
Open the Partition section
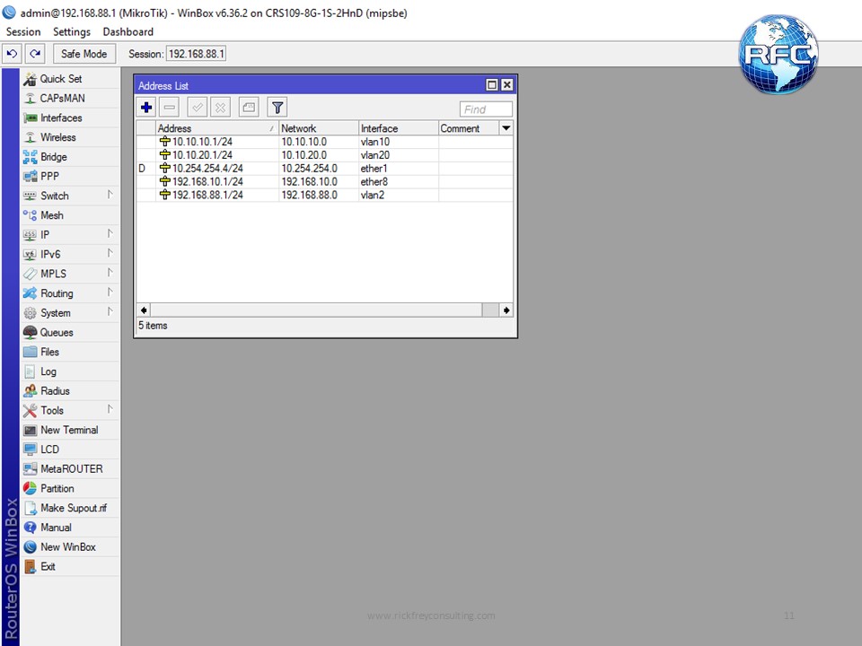(x=70, y=488)
